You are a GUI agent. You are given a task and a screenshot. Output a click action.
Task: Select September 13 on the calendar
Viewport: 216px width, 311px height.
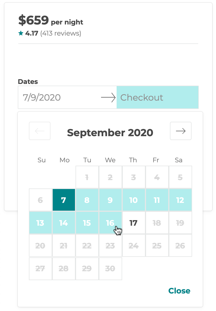coord(41,223)
